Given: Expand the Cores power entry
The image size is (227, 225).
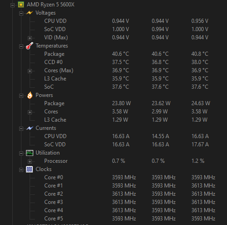Looking at the screenshot, I should coord(30,112).
